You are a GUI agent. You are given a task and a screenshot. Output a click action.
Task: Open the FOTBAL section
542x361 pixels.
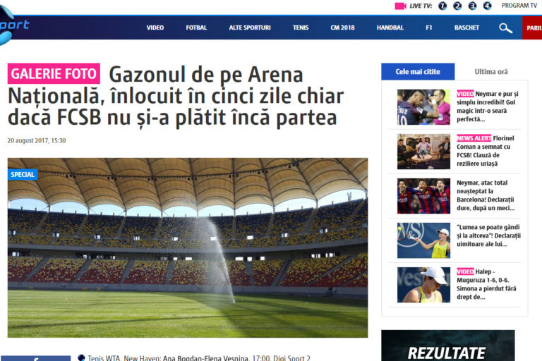(x=196, y=27)
